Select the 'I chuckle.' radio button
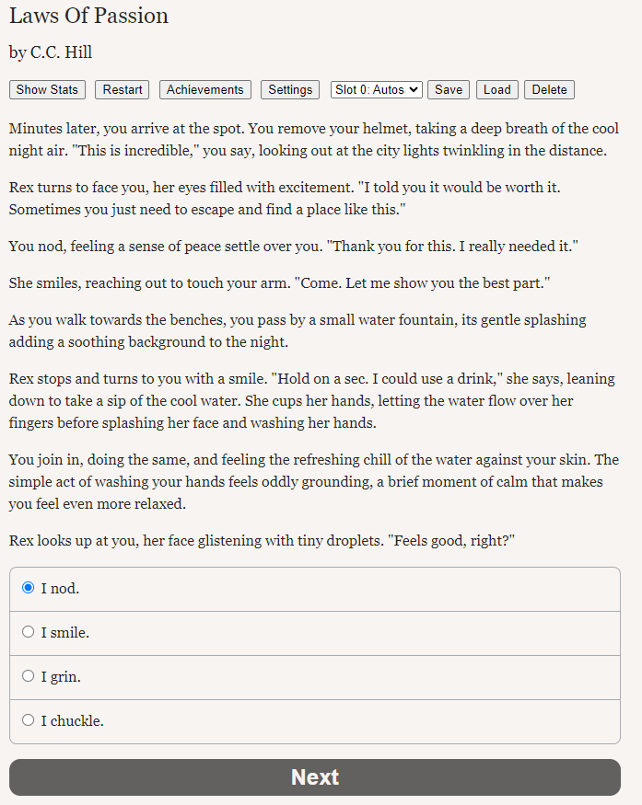Image resolution: width=642 pixels, height=805 pixels. 29,719
